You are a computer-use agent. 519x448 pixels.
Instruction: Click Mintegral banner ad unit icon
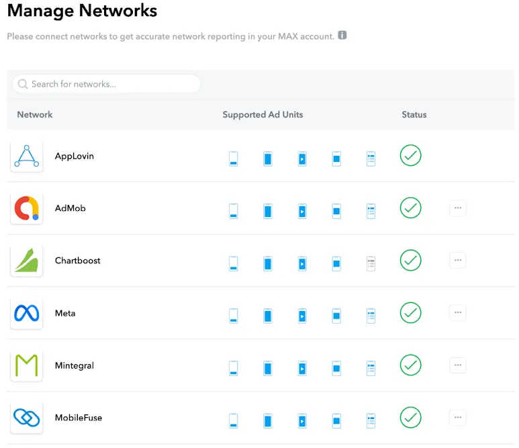(234, 368)
